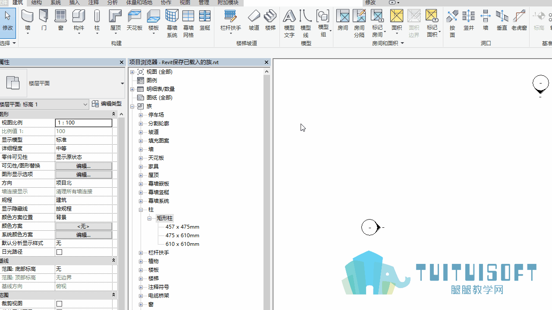Select the Area (面积) tool icon

pyautogui.click(x=396, y=16)
